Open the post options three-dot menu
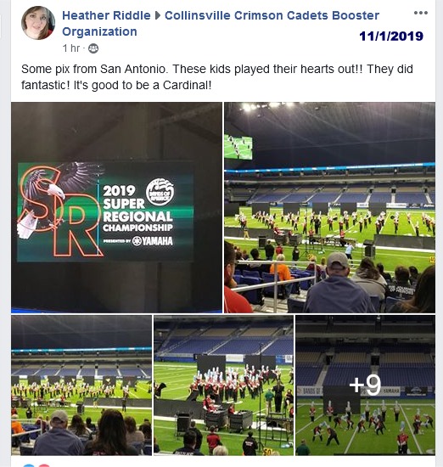443x467 pixels. click(x=421, y=13)
